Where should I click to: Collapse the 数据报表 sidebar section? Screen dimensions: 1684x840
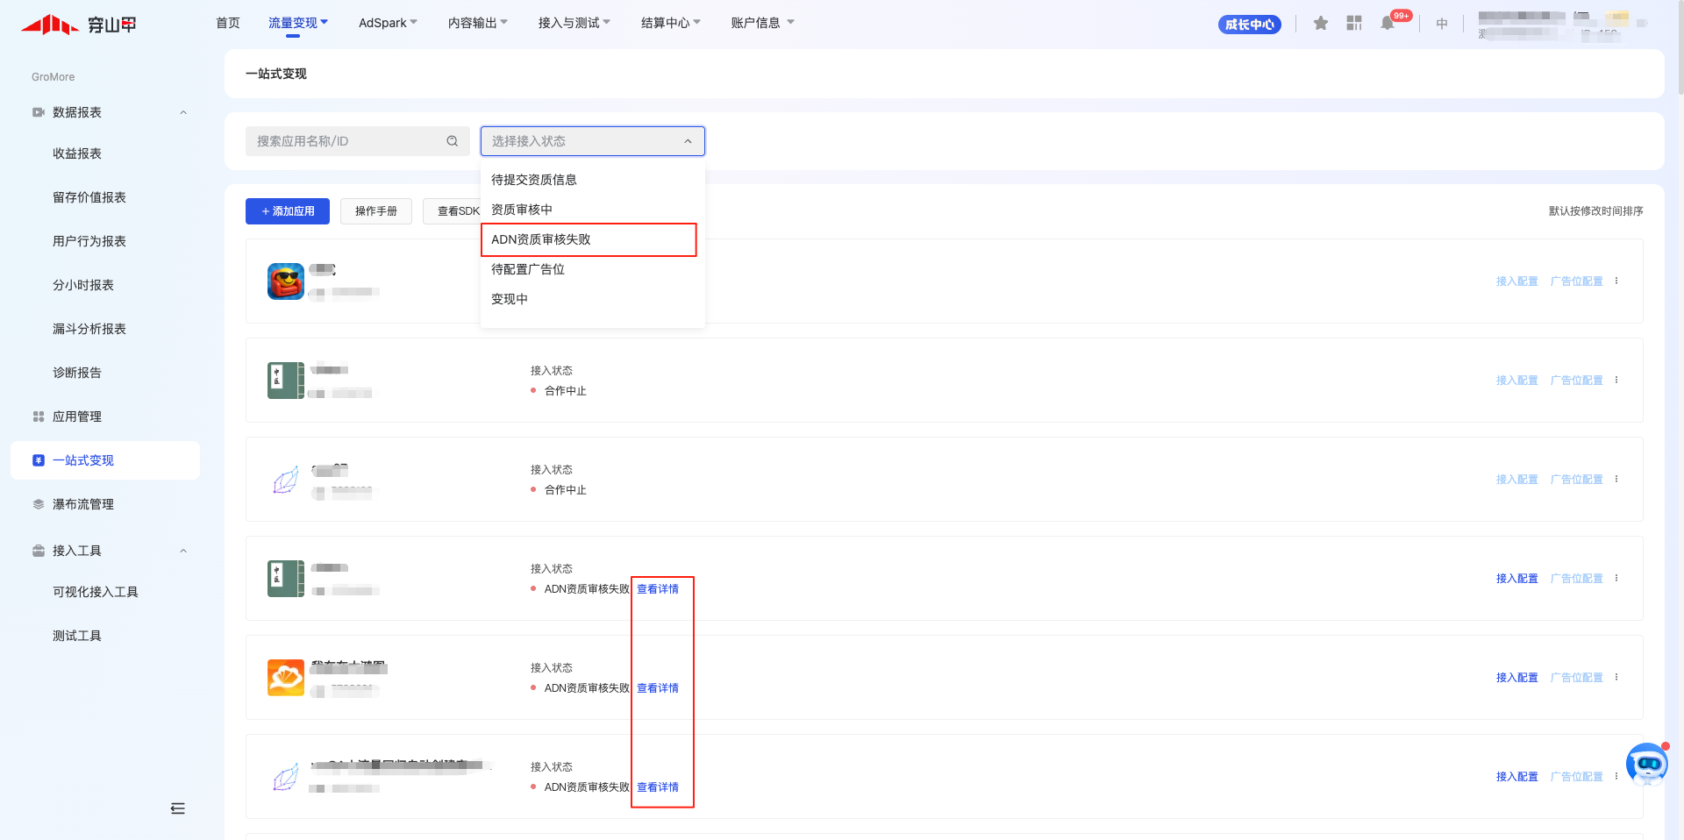[x=183, y=112]
